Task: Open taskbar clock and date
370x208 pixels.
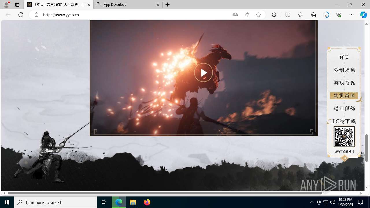Action: point(345,202)
